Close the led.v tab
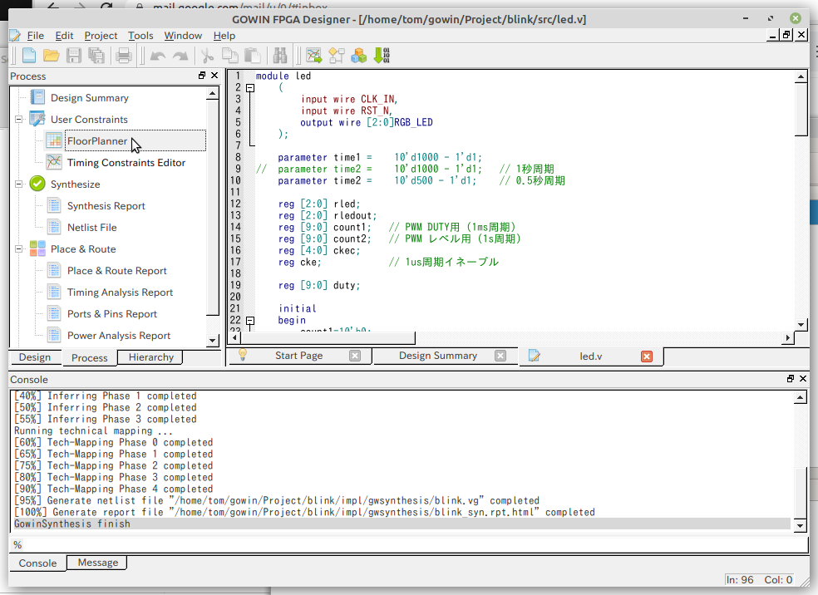The height and width of the screenshot is (595, 818). [x=647, y=357]
